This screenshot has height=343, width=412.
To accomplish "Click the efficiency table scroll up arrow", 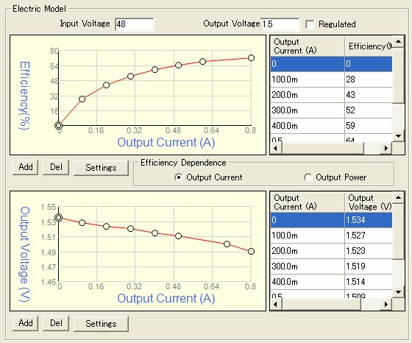I will click(x=398, y=42).
